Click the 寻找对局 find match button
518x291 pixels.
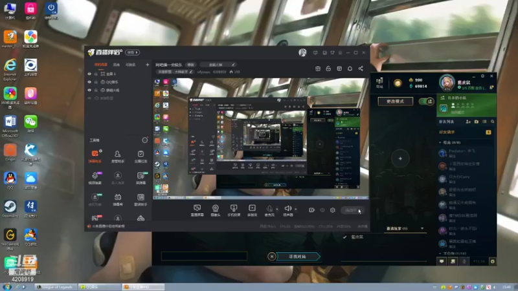pyautogui.click(x=298, y=256)
